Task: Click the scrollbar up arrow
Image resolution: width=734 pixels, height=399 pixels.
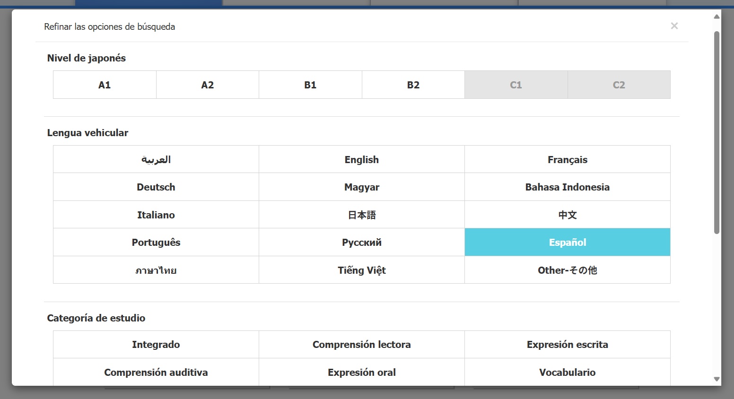Action: click(x=717, y=17)
